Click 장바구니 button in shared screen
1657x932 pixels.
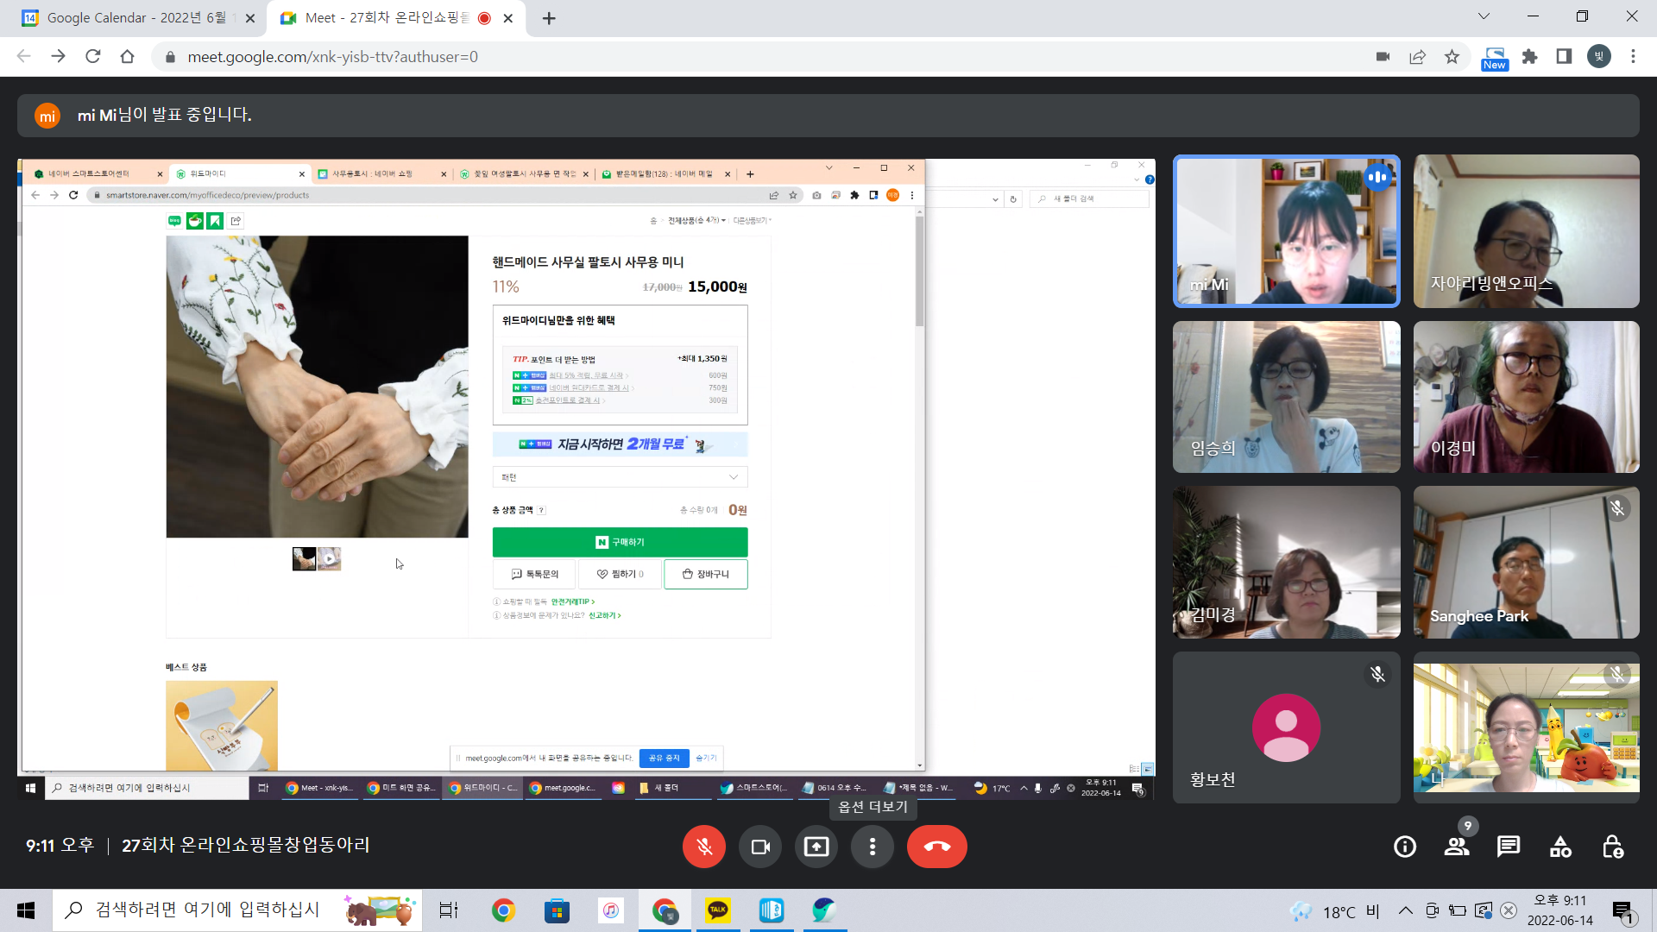tap(705, 574)
